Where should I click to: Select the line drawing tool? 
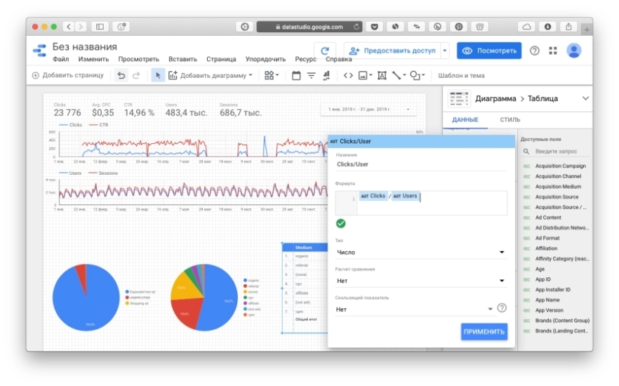399,75
